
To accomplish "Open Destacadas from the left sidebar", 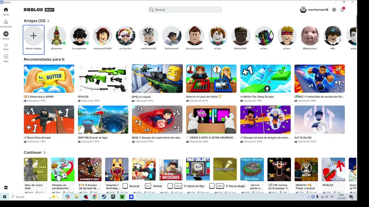I will (x=6, y=24).
